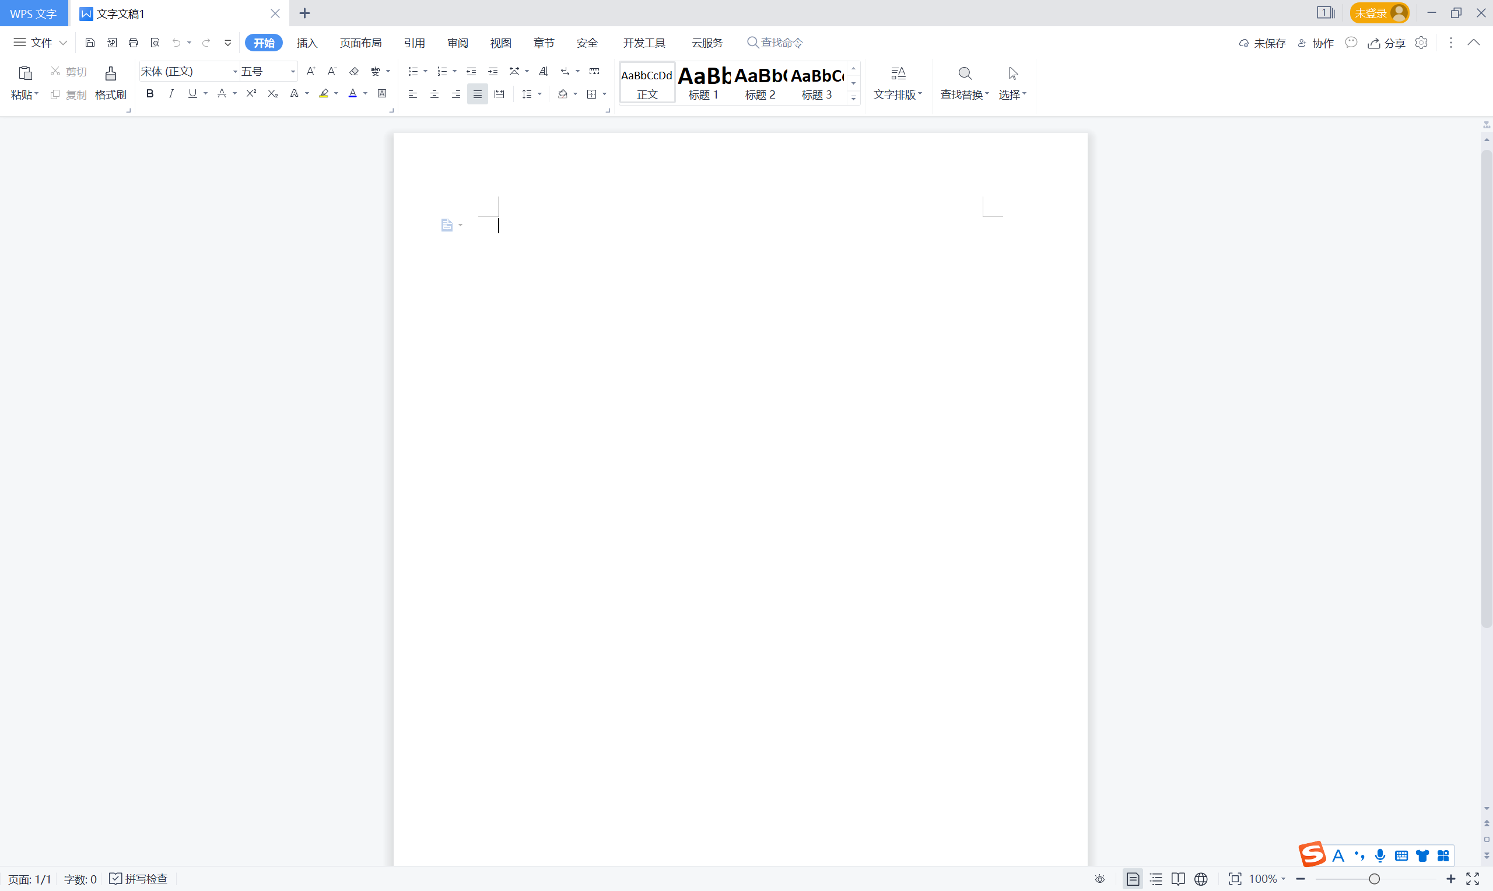
Task: Click the zoom slider handle
Action: click(1374, 879)
